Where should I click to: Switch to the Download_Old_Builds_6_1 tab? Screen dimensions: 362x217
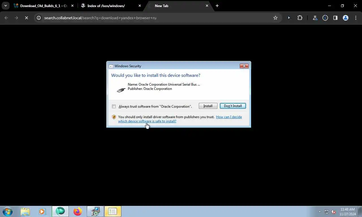pos(44,6)
